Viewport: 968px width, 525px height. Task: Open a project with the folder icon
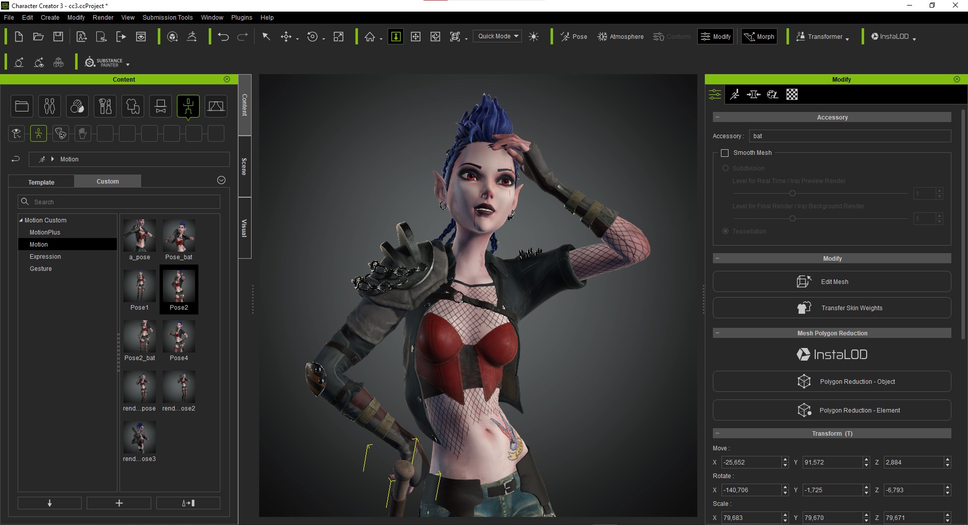click(38, 36)
